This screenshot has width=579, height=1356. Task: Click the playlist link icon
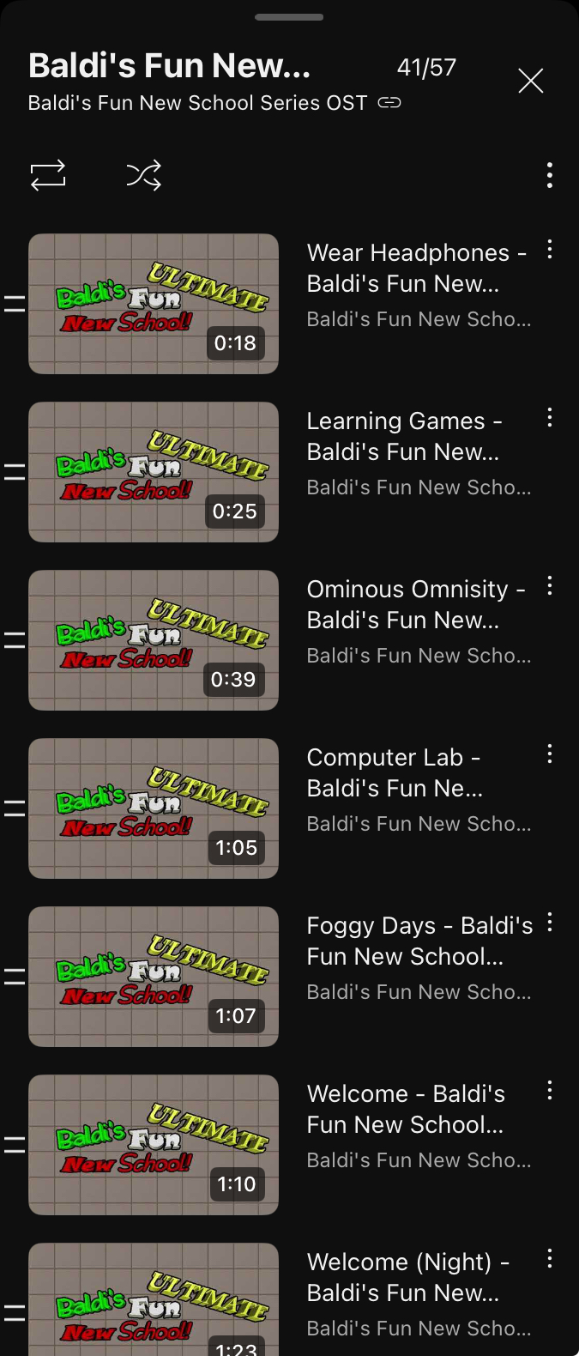pyautogui.click(x=389, y=103)
